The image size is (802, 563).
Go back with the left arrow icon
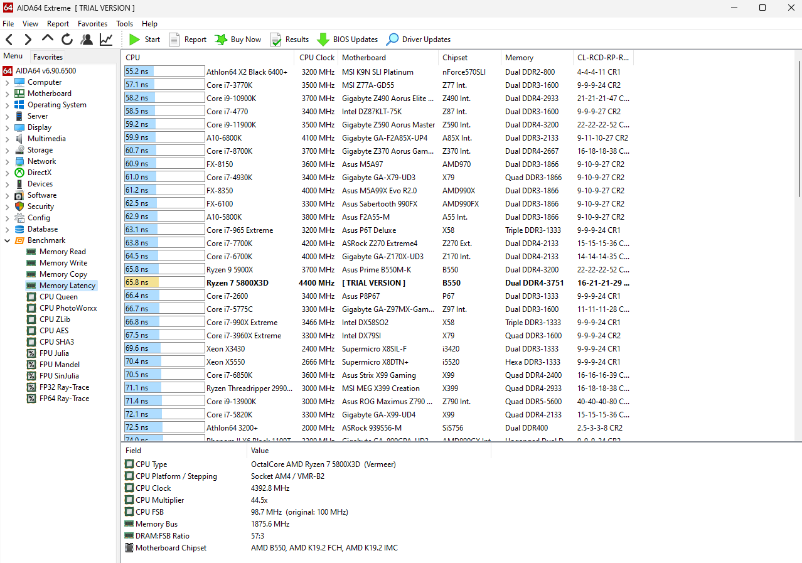coord(9,40)
